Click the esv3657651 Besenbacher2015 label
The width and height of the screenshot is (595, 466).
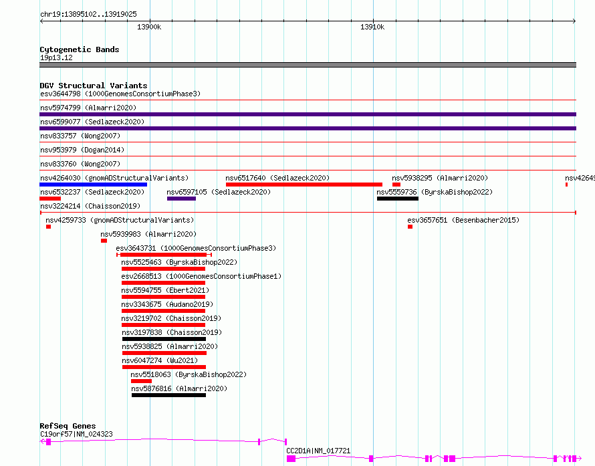pos(463,220)
